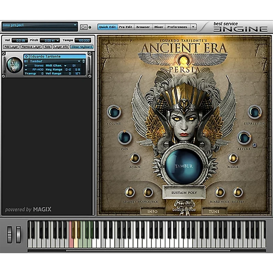Open the Mixer tab
The width and height of the screenshot is (273, 273).
(x=159, y=27)
